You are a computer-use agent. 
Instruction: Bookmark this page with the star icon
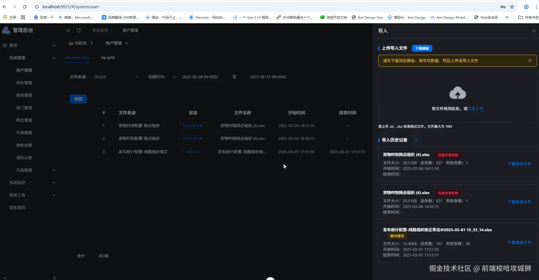click(x=512, y=7)
